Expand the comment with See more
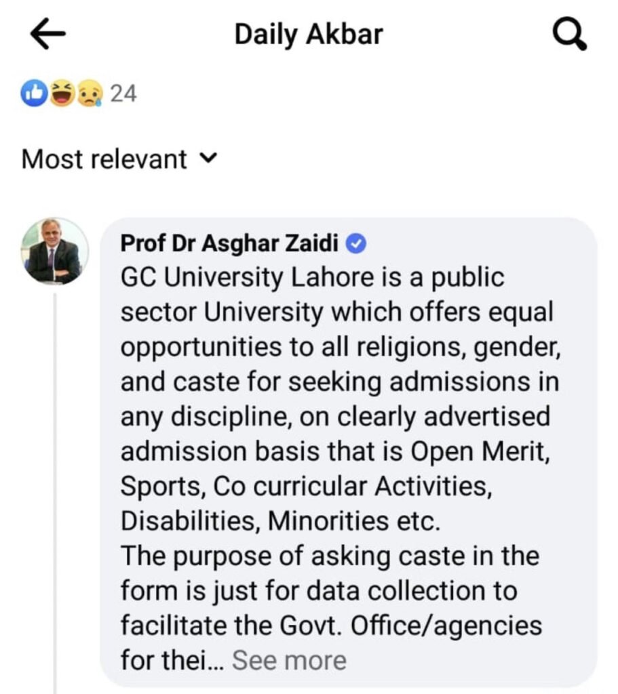Image resolution: width=618 pixels, height=694 pixels. coord(289,659)
